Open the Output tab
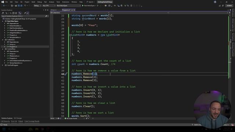 pyautogui.click(x=21, y=121)
